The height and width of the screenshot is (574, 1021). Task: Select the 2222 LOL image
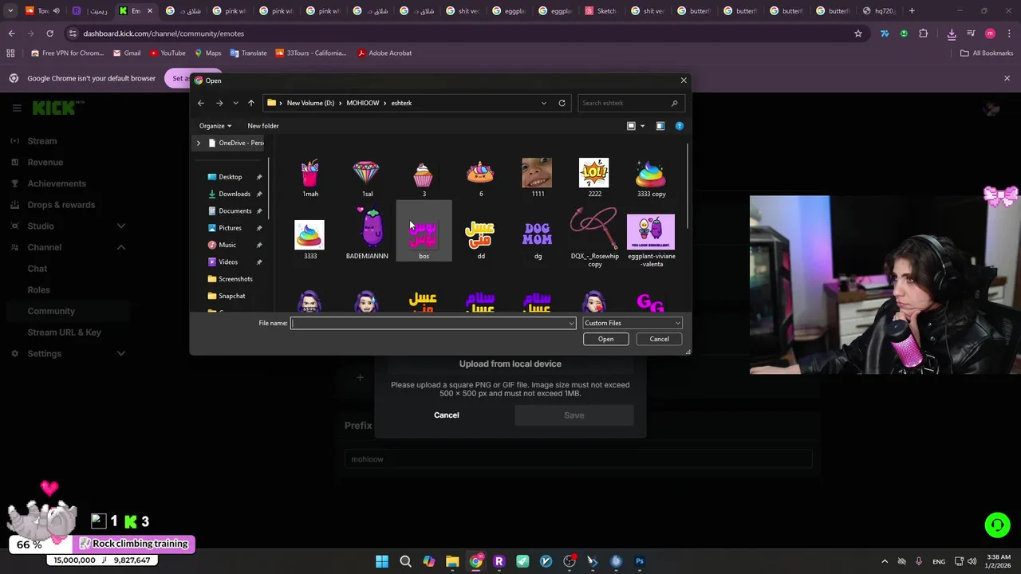pos(594,177)
